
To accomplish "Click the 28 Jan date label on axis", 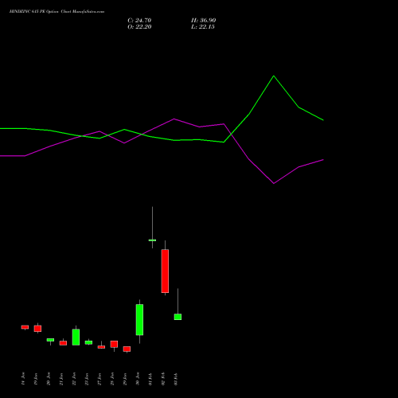I will point(112,379).
